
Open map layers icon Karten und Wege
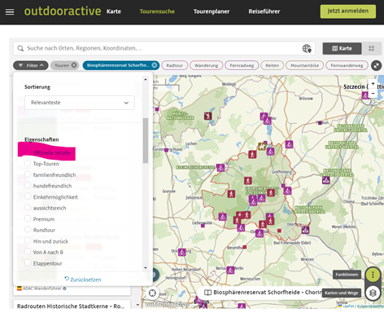coord(373,293)
